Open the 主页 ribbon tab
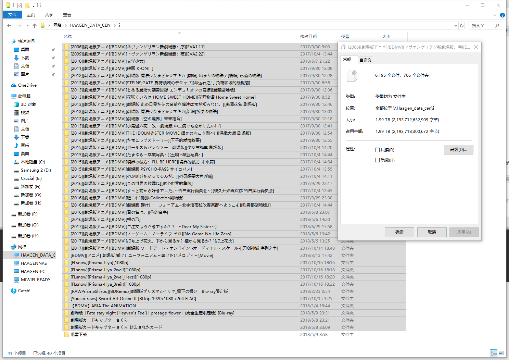Viewport: 509px width, 360px height. click(x=31, y=15)
